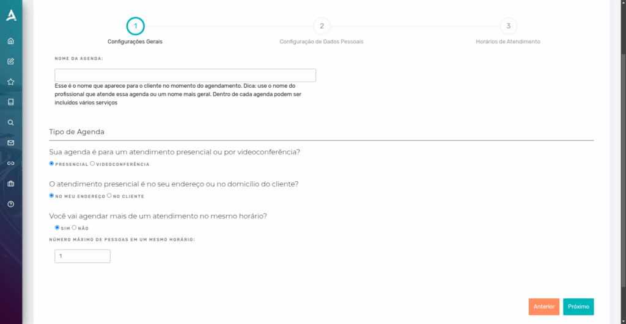Click the Tipo de Agenda heading
Screen dimensions: 626x324
point(76,132)
